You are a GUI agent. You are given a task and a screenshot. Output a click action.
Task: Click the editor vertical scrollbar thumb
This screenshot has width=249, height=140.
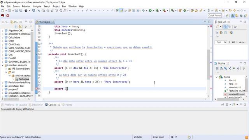coord(208,65)
